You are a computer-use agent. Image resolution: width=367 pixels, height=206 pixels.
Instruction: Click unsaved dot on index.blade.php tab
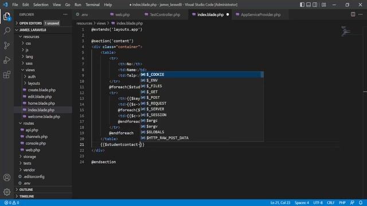[x=228, y=14]
